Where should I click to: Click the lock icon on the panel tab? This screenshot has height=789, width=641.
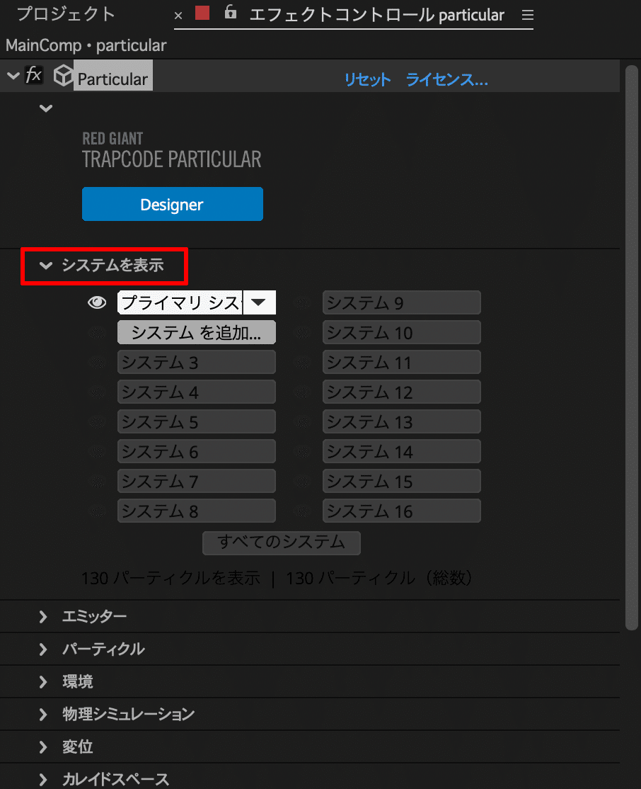(230, 14)
